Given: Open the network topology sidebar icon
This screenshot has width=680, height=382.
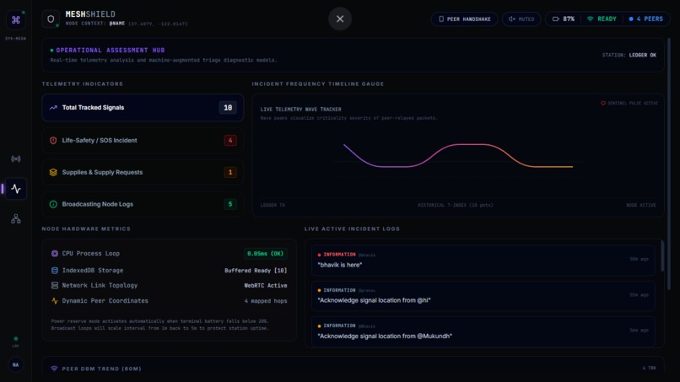Looking at the screenshot, I should pyautogui.click(x=16, y=219).
